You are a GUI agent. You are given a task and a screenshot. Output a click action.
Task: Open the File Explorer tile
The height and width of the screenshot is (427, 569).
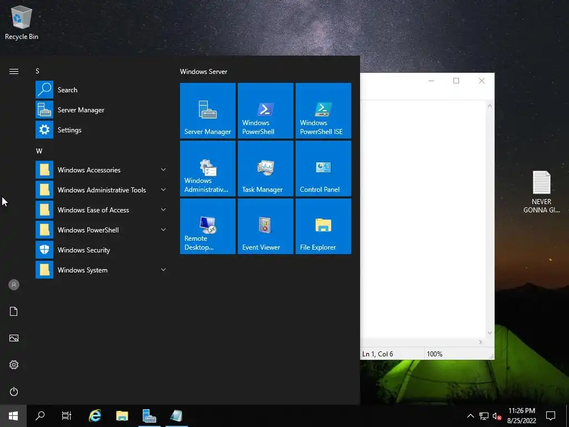[x=323, y=226]
